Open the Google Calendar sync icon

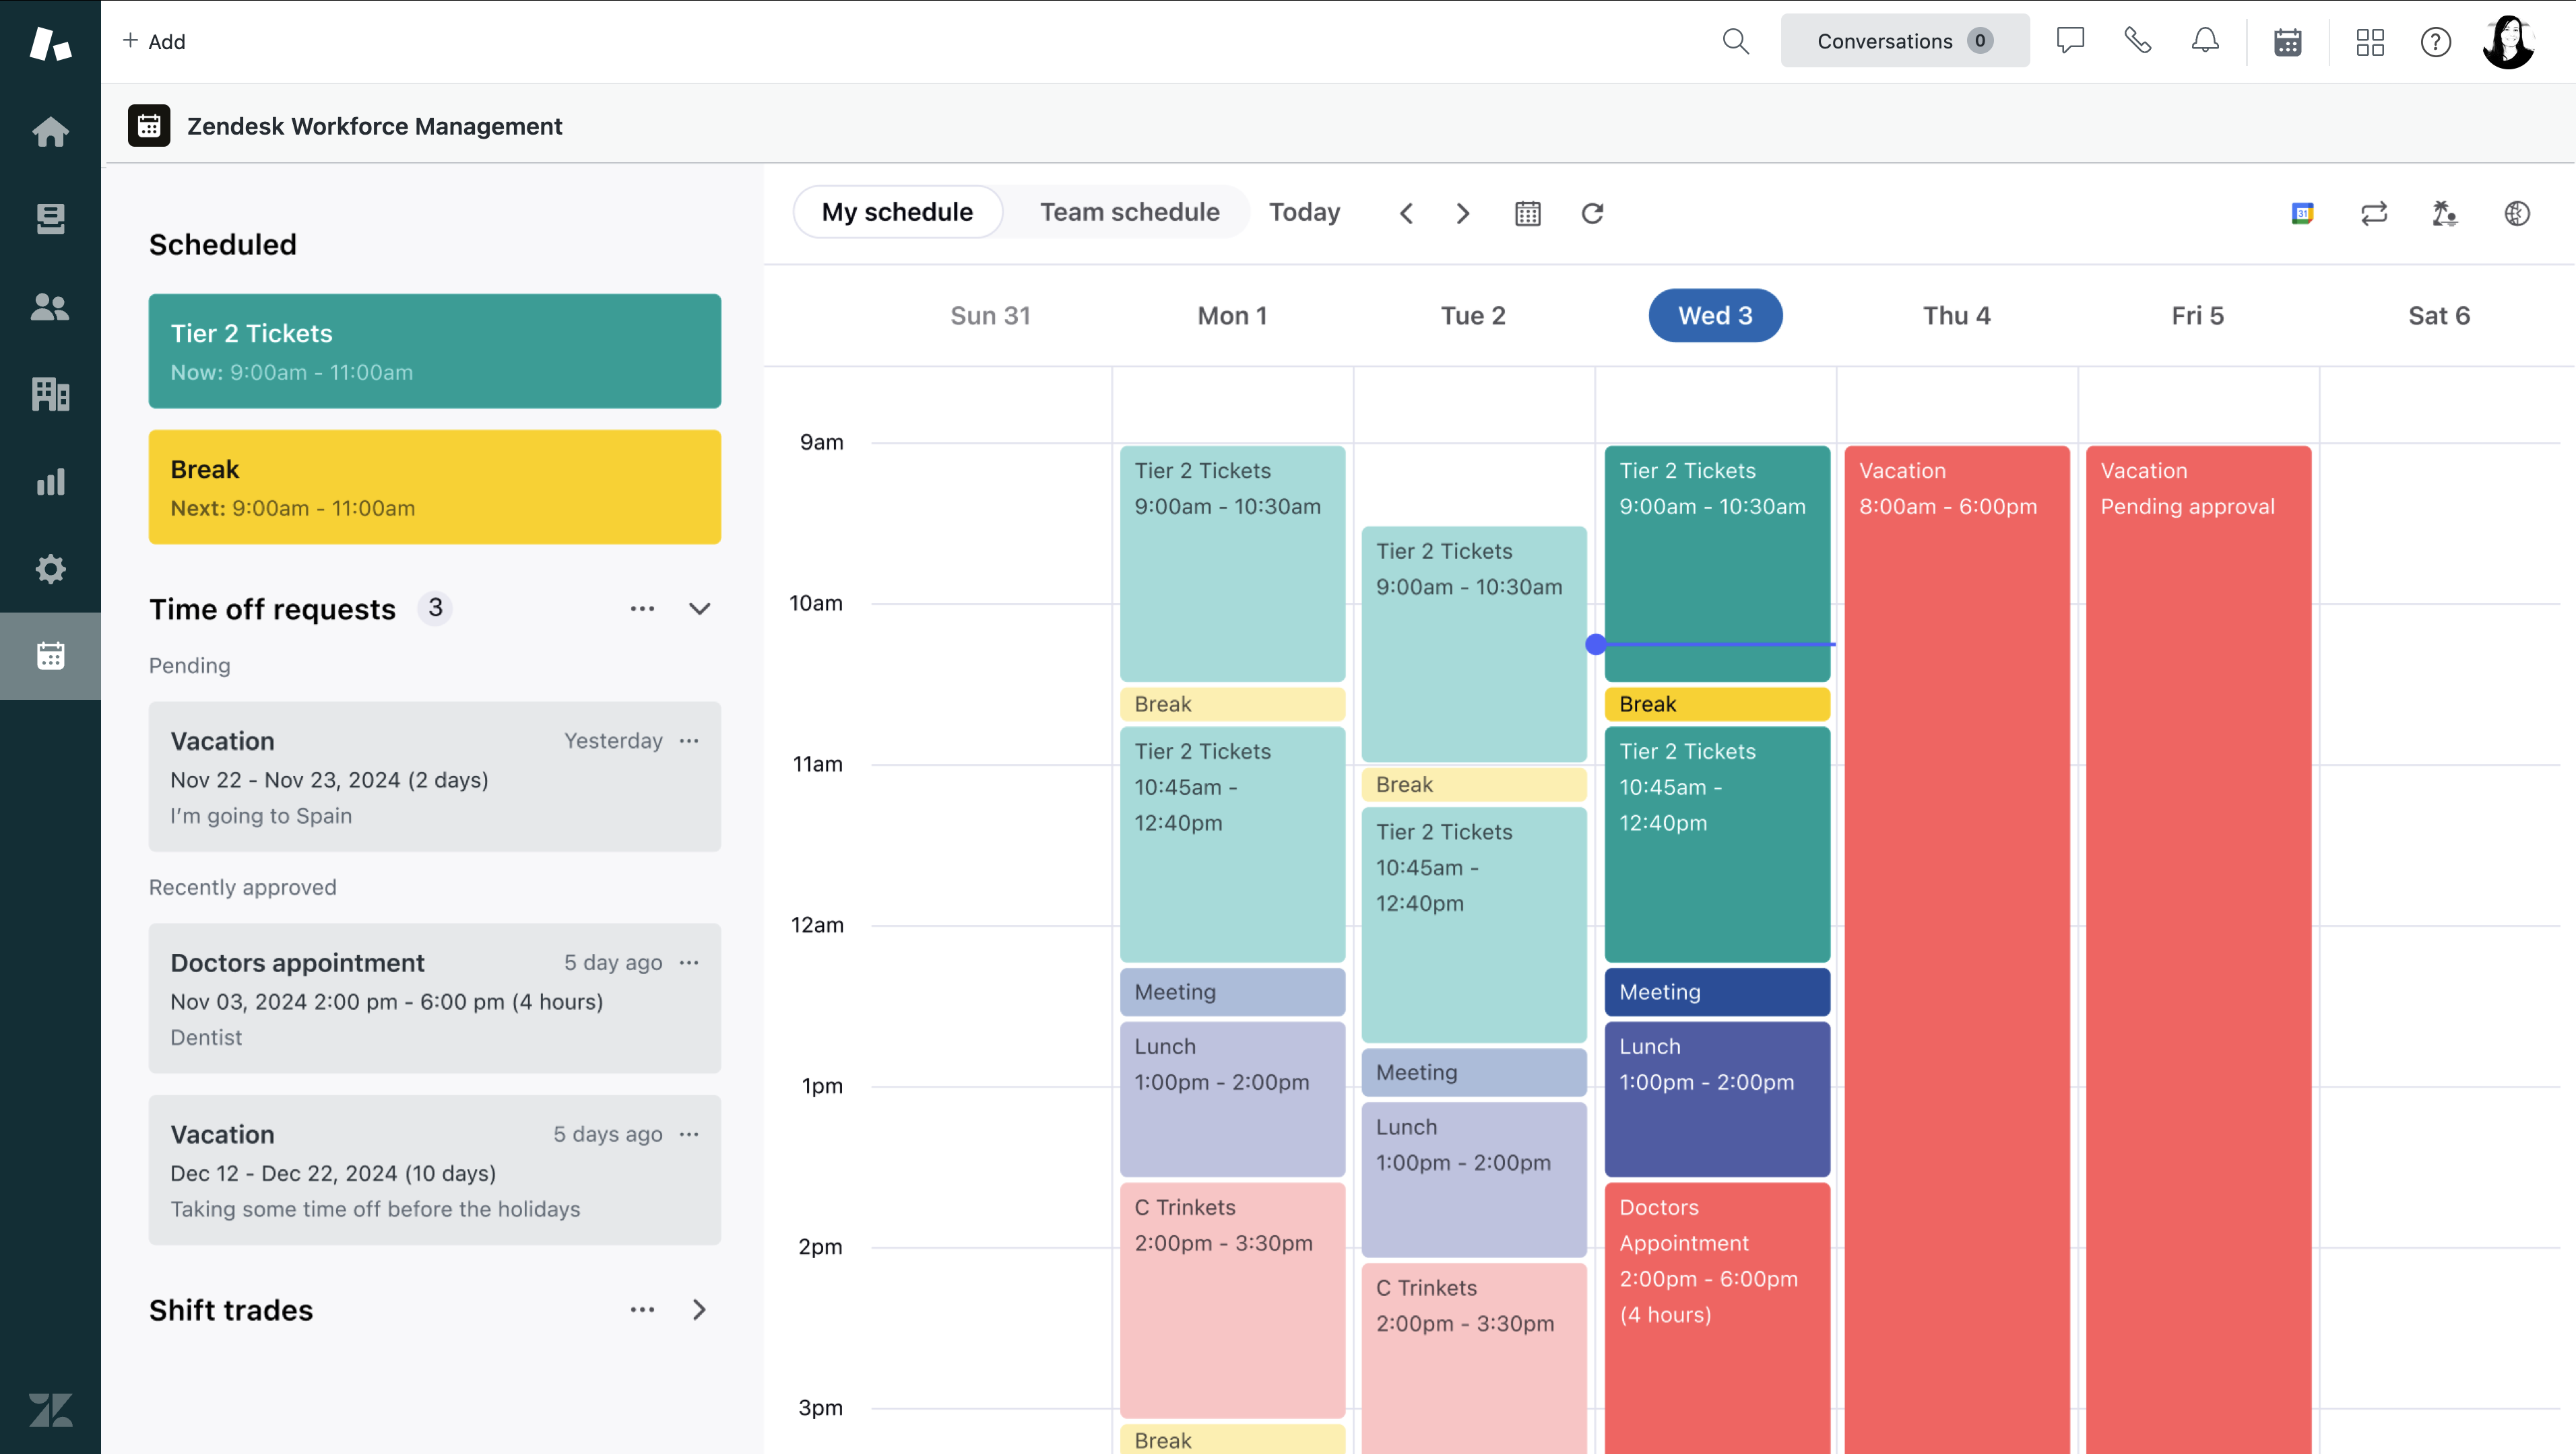point(2302,213)
